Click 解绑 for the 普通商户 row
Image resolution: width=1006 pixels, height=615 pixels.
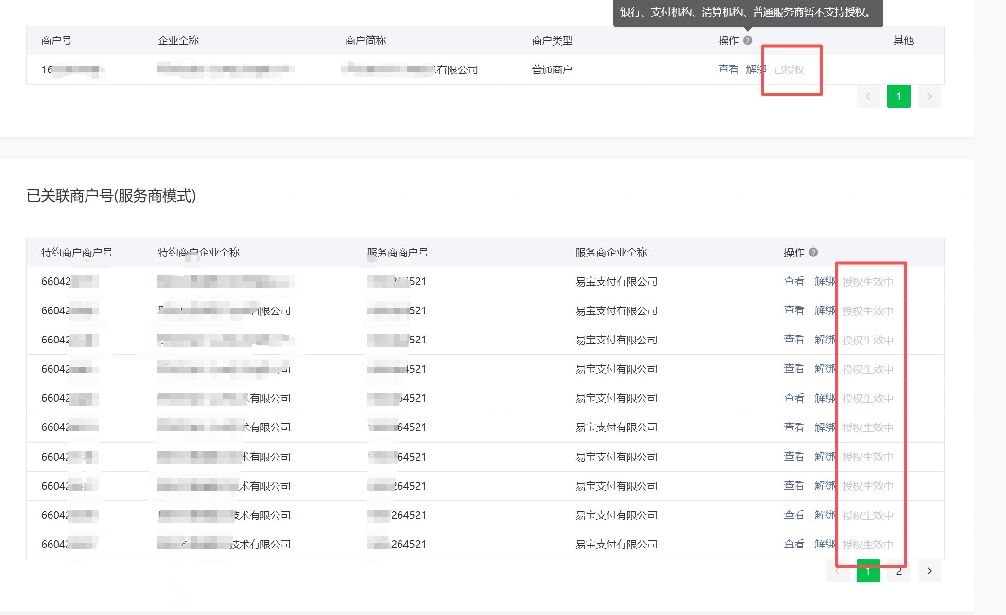click(755, 69)
